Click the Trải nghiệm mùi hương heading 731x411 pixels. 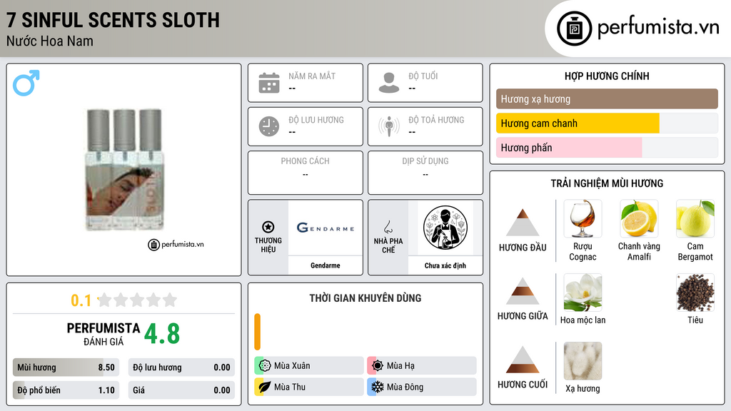click(607, 183)
